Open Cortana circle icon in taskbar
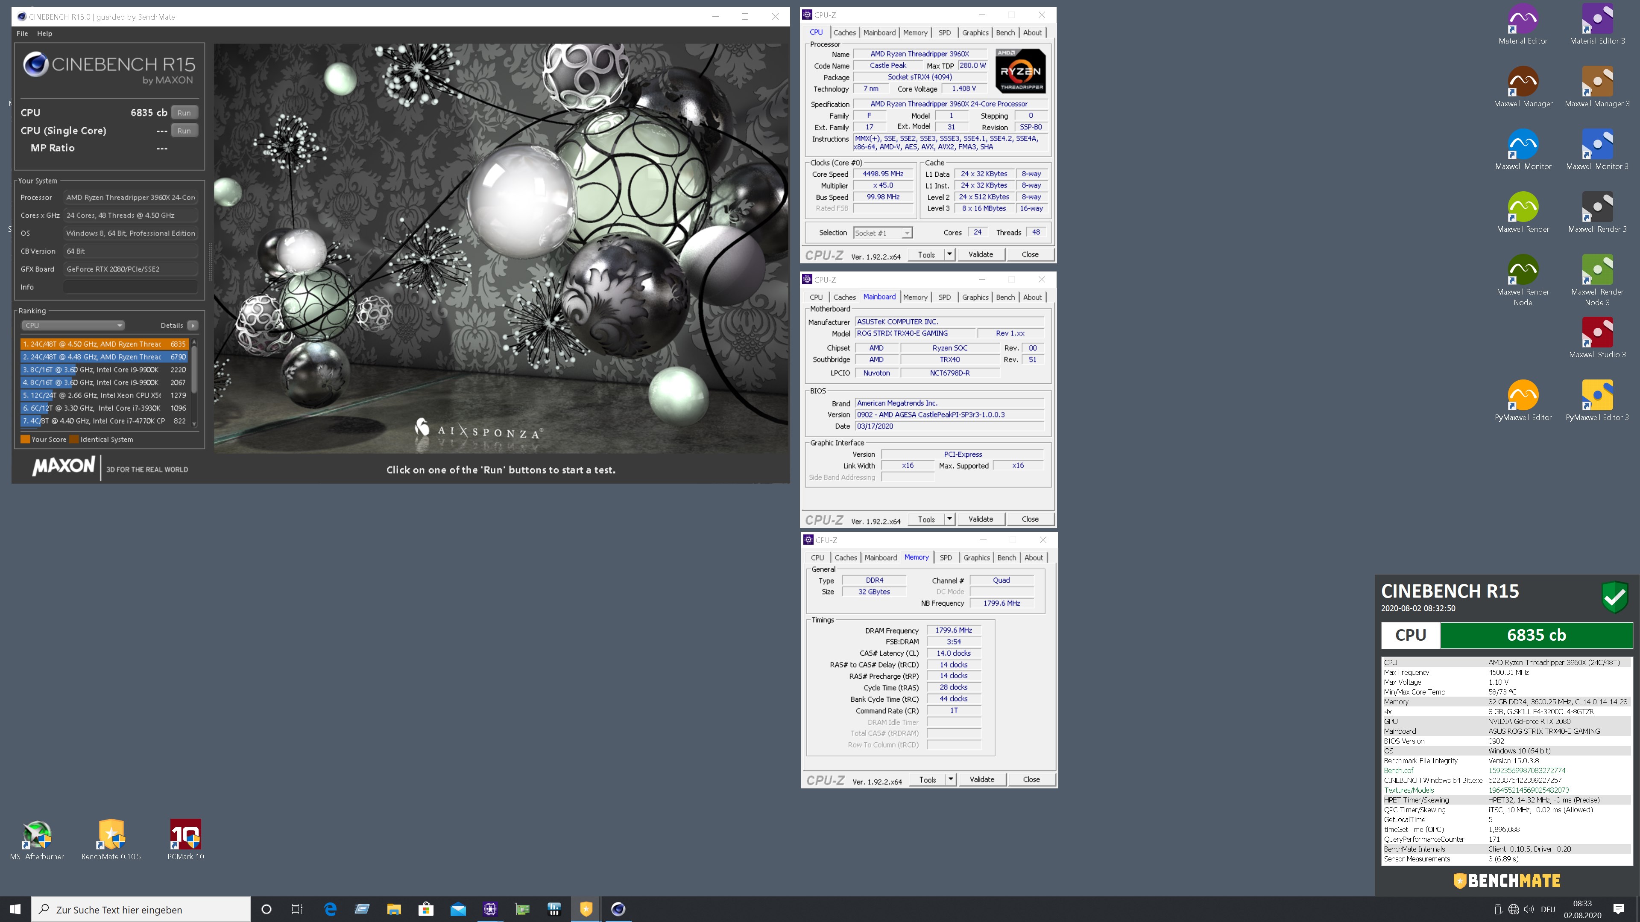The image size is (1640, 922). (266, 909)
